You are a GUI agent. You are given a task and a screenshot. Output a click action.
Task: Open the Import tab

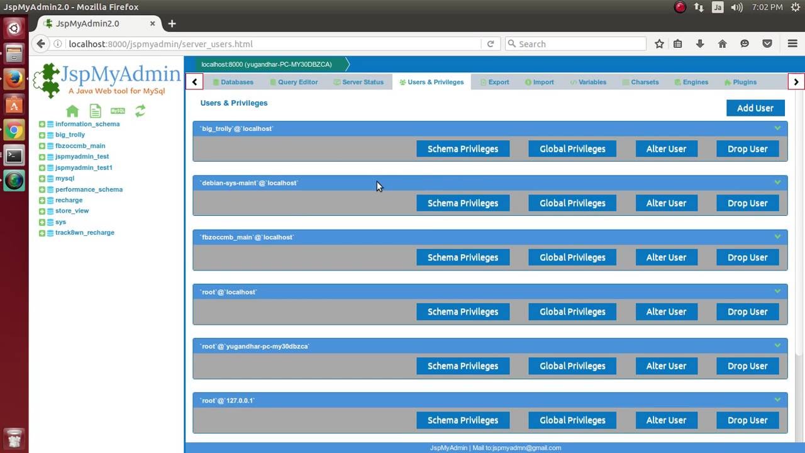click(x=540, y=82)
